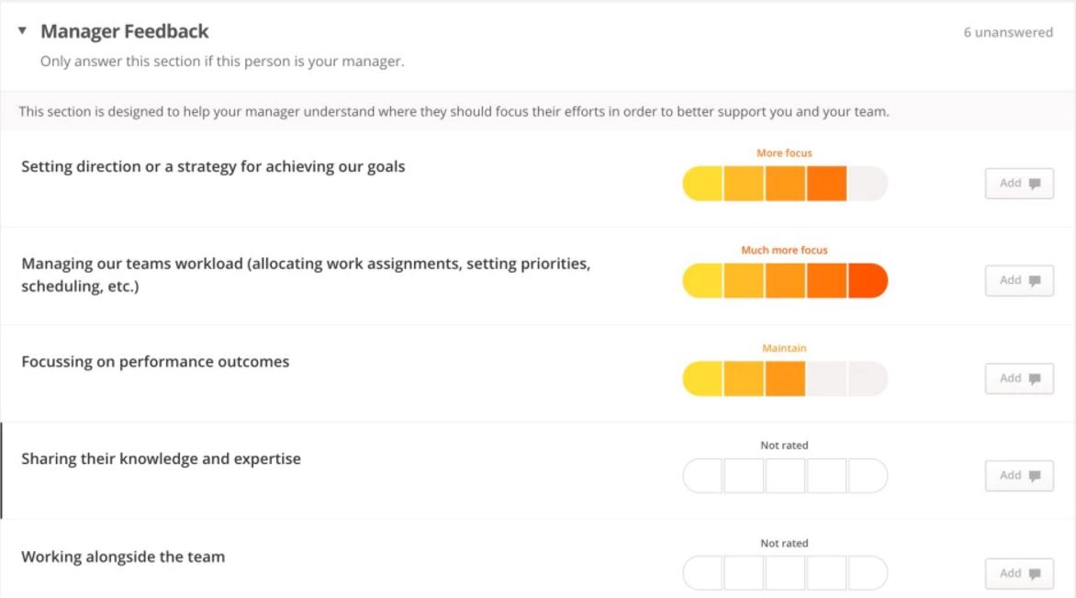Add comment for Setting direction question
The height and width of the screenshot is (598, 1076).
click(x=1019, y=183)
